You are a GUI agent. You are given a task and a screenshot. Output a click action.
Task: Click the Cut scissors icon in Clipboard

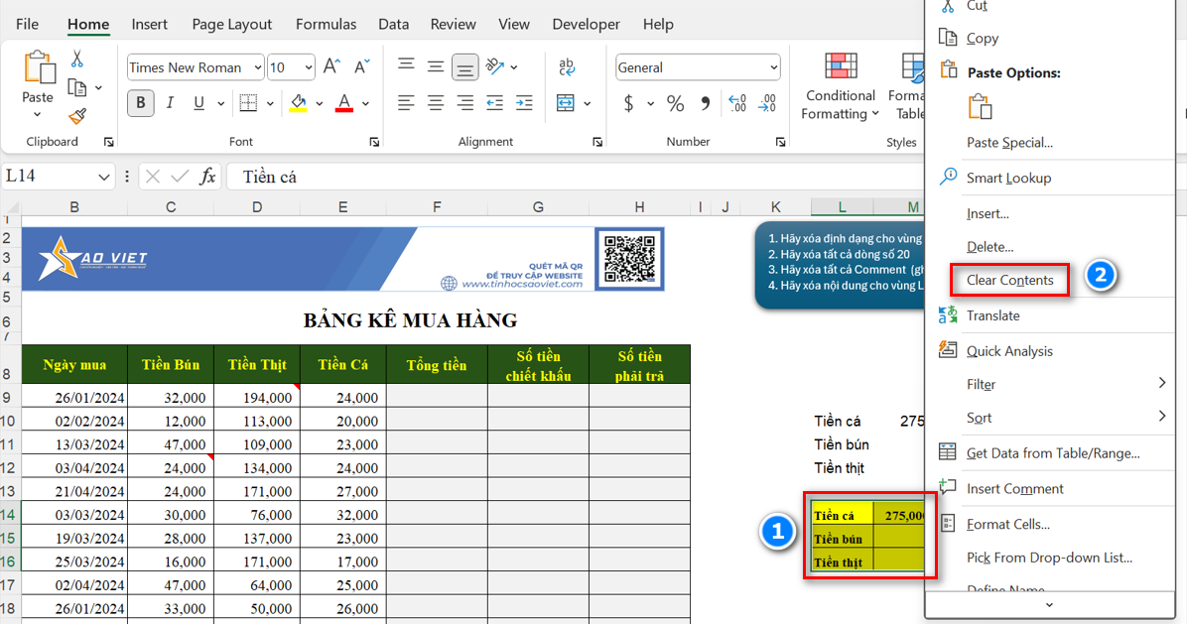(77, 60)
